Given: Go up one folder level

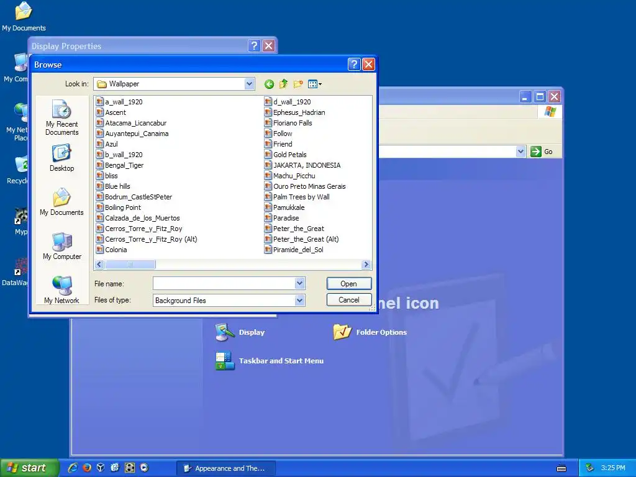Looking at the screenshot, I should 283,84.
